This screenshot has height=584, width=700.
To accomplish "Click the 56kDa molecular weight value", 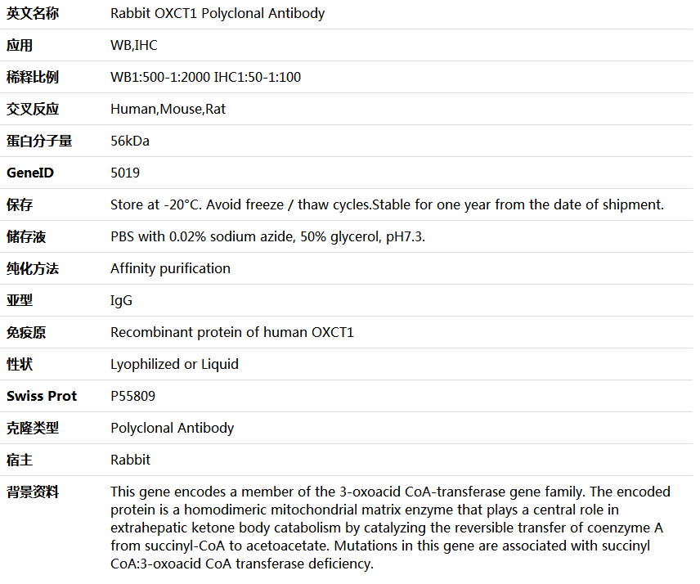I will pyautogui.click(x=130, y=142).
